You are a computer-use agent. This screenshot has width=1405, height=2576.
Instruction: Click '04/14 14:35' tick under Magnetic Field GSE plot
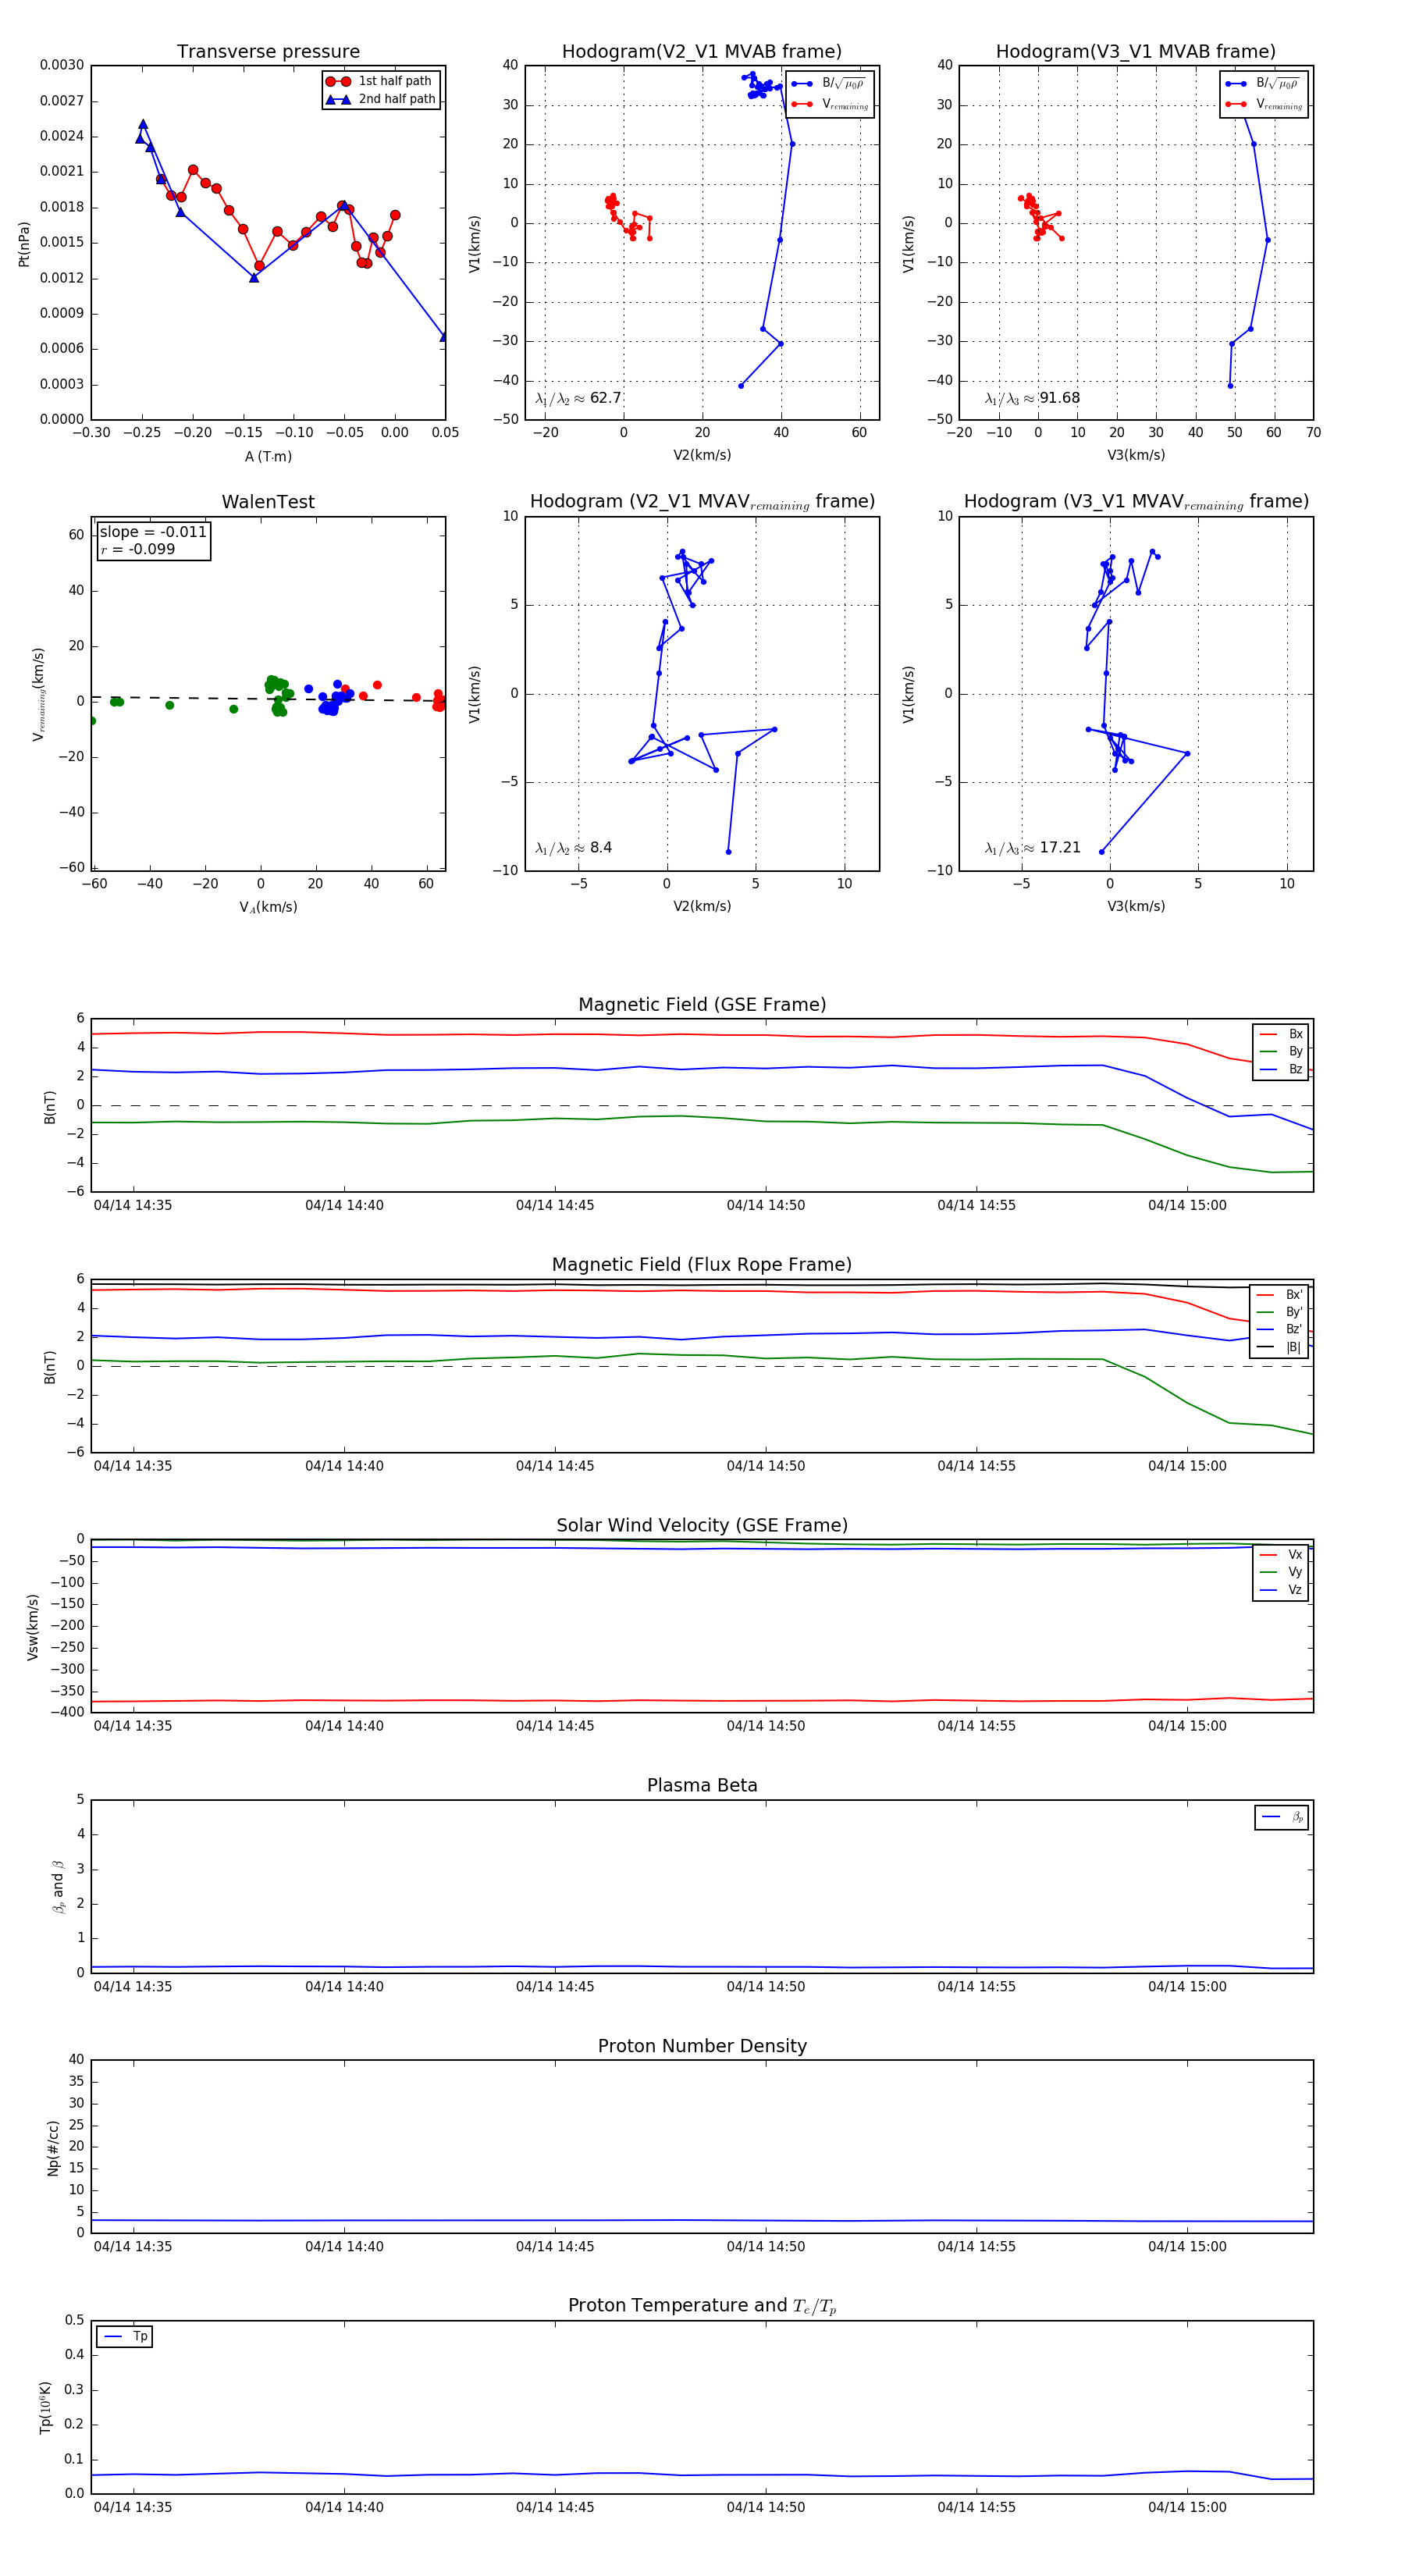(x=133, y=1205)
